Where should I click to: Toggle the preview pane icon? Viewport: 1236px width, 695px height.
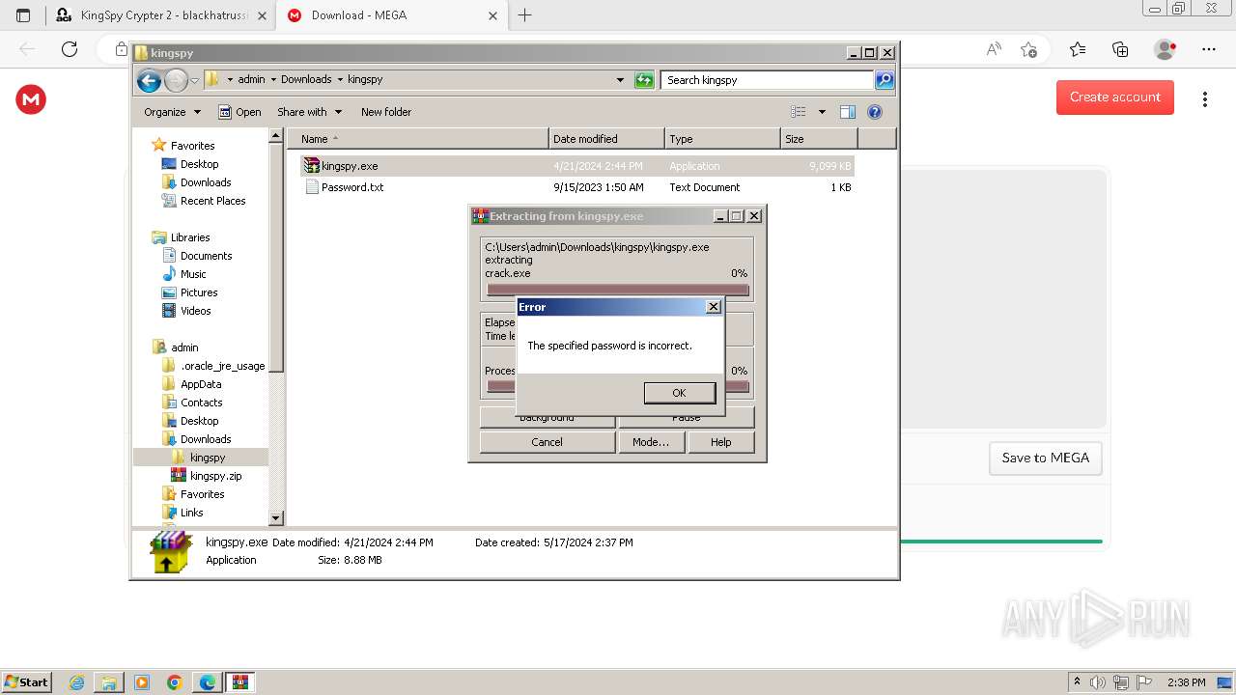tap(848, 112)
